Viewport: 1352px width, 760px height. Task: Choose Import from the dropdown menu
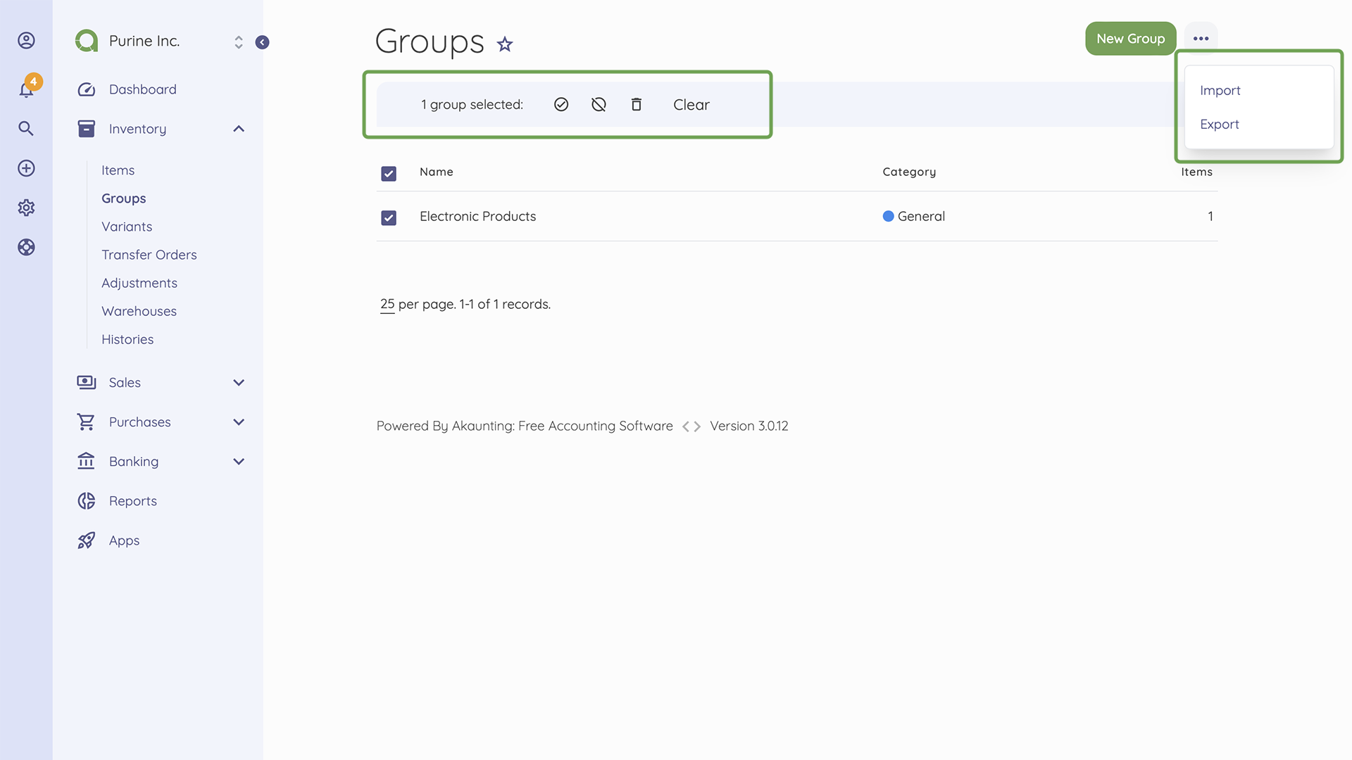[1220, 90]
